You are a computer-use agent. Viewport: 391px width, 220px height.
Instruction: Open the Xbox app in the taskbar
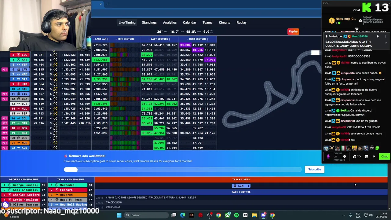[228, 215]
